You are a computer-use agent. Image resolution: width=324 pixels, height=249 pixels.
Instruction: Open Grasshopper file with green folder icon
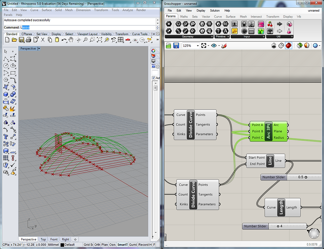tap(168, 46)
